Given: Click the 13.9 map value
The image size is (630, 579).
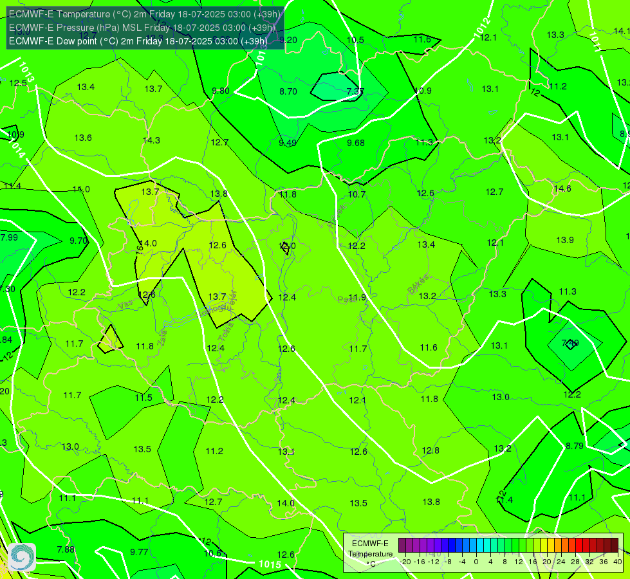Looking at the screenshot, I should pos(565,240).
